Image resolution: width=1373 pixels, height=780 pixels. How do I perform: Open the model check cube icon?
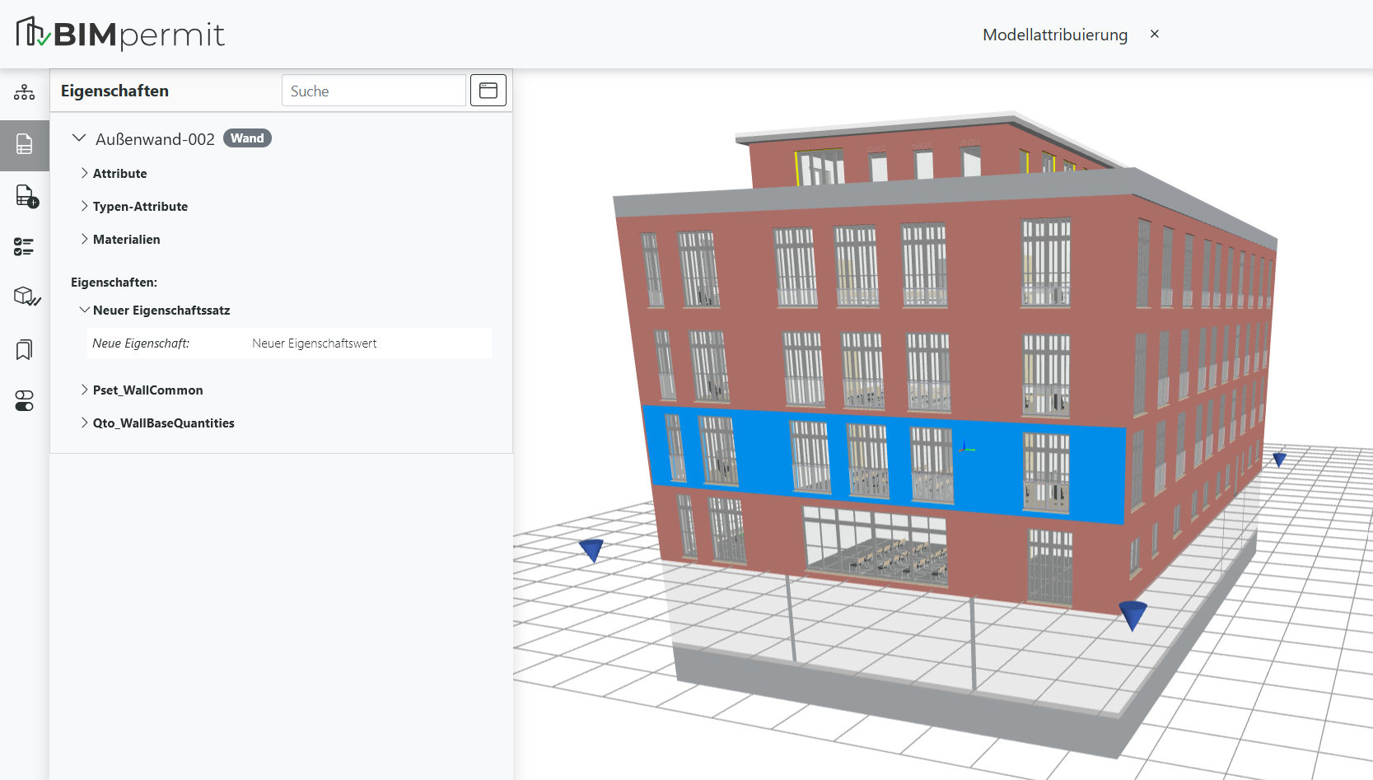point(26,297)
